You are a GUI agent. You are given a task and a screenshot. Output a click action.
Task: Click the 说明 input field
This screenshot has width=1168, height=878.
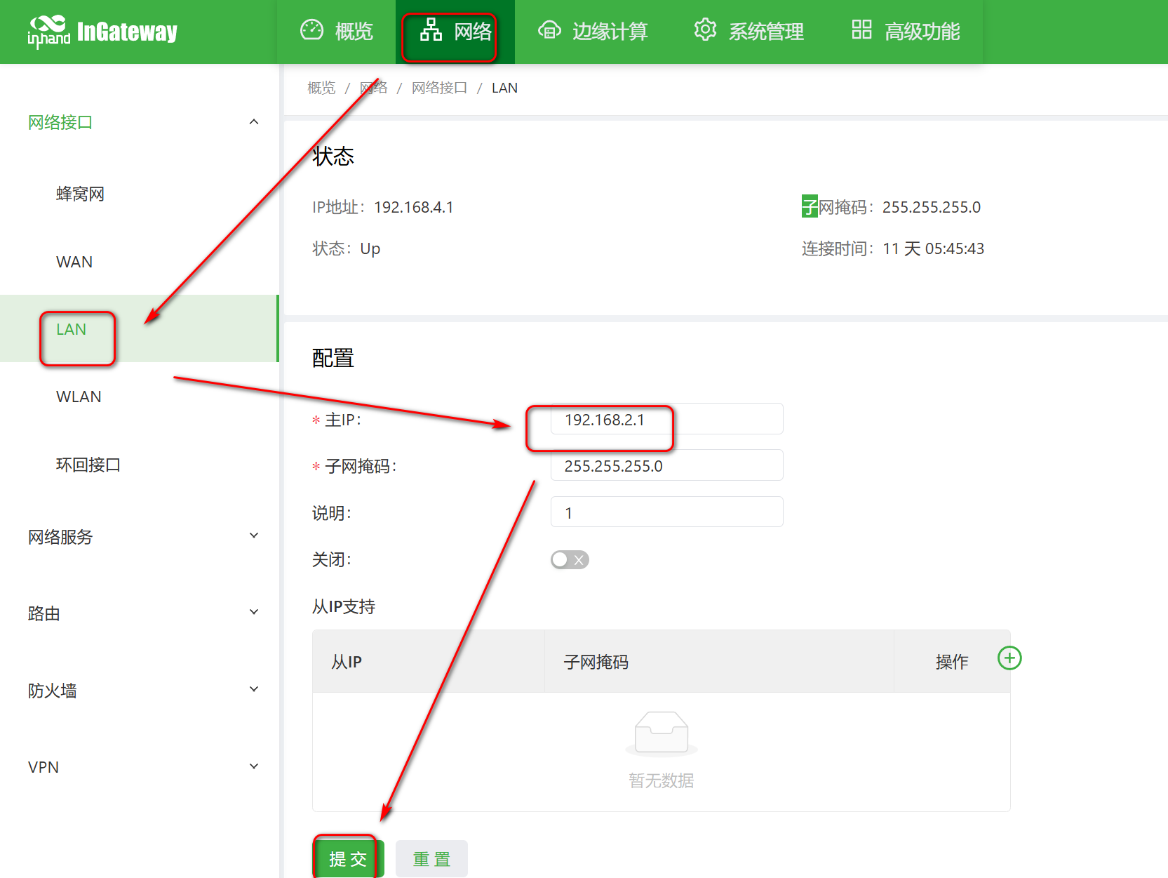(x=666, y=512)
